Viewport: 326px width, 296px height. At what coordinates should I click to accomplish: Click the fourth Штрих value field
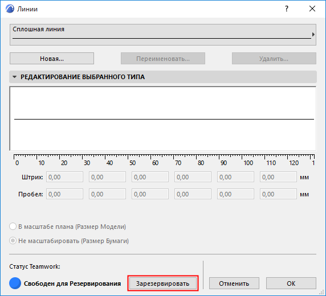click(193, 177)
